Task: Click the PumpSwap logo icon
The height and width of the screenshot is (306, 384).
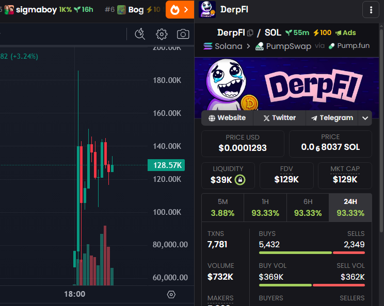Action: pos(260,46)
